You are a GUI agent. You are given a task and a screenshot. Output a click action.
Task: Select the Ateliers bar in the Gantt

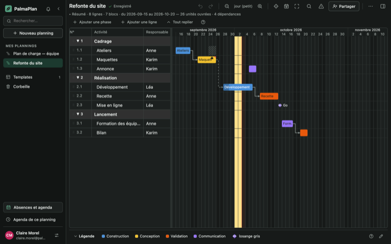pos(183,51)
